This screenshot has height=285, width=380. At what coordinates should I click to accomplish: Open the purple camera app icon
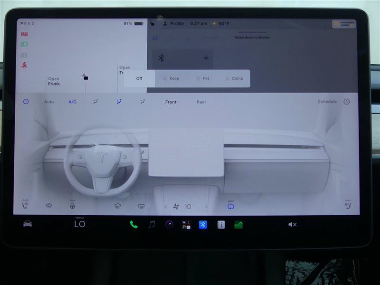[x=169, y=225]
